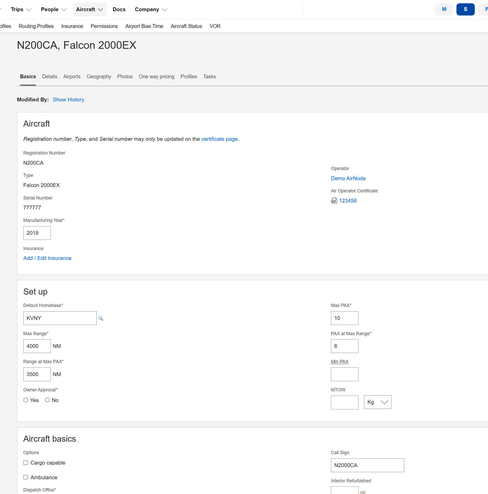Viewport: 488px width, 494px height.
Task: Switch to the Details tab
Action: coord(50,76)
